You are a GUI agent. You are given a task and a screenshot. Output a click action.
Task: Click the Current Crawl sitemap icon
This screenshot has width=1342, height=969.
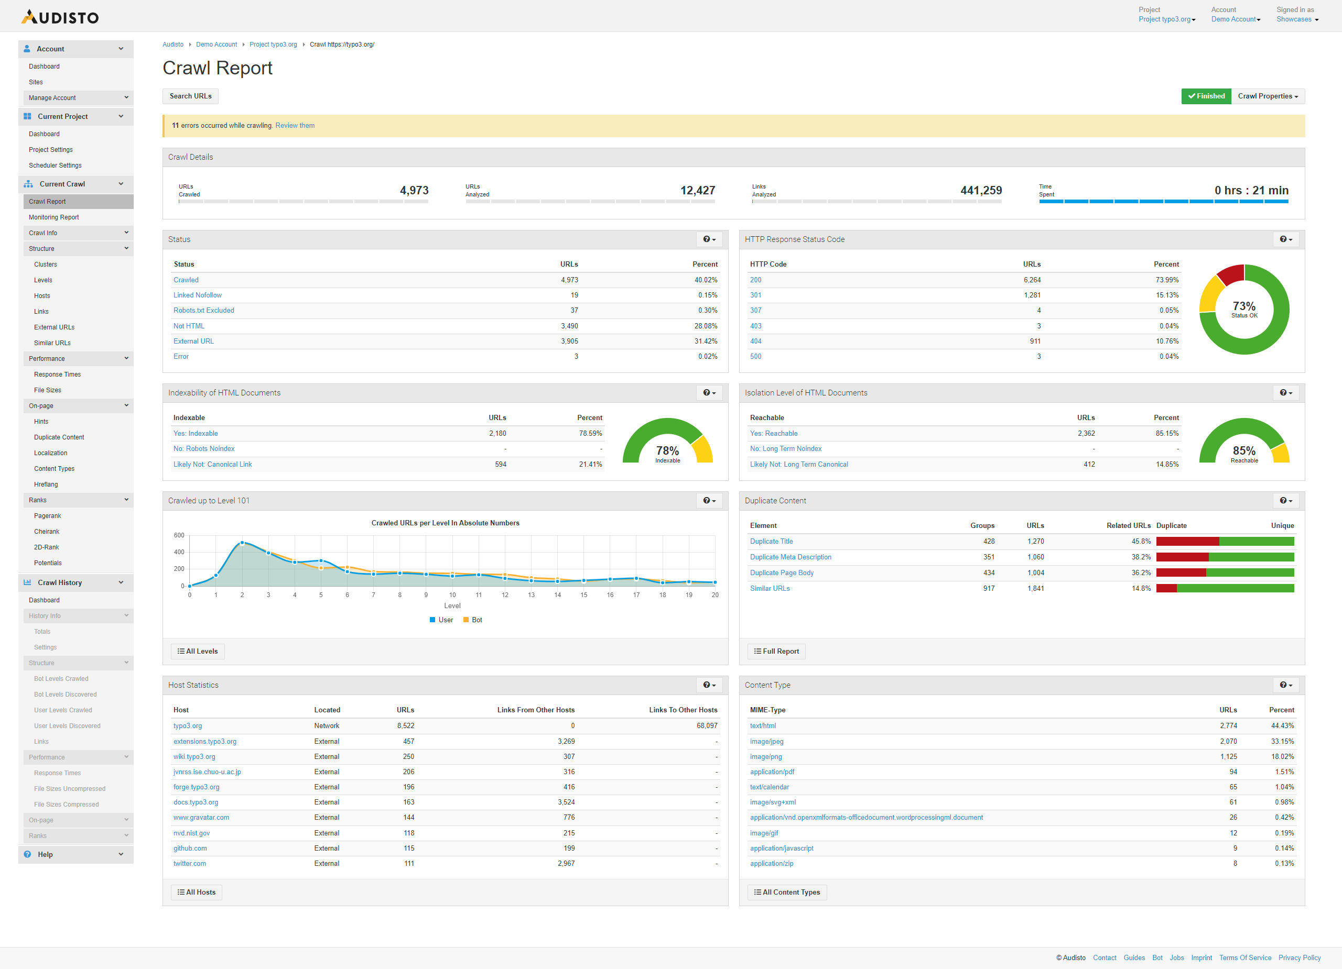coord(28,184)
